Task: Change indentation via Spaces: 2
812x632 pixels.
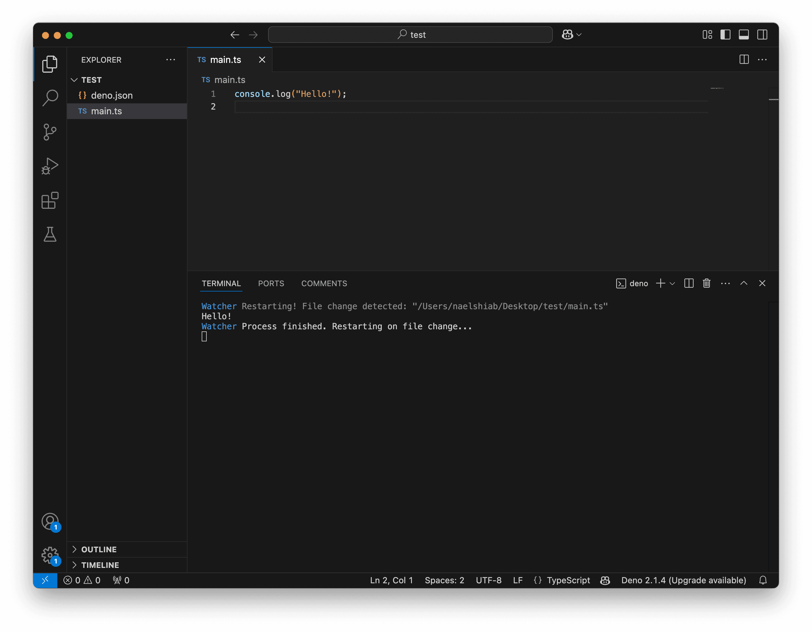Action: 444,580
